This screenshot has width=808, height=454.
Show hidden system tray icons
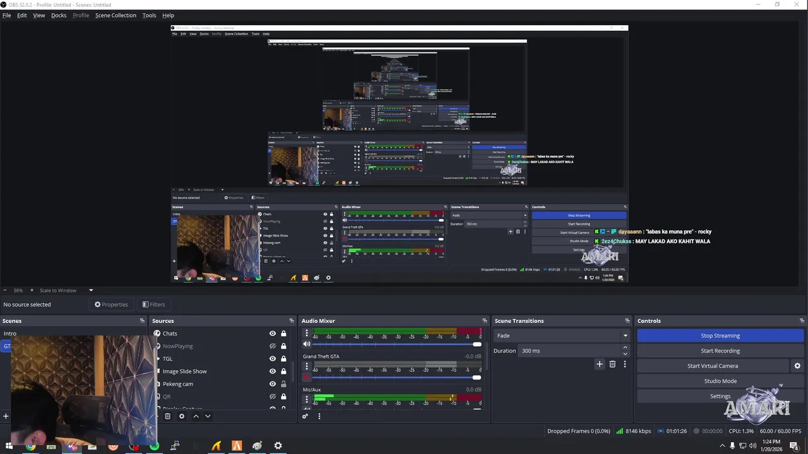point(723,446)
